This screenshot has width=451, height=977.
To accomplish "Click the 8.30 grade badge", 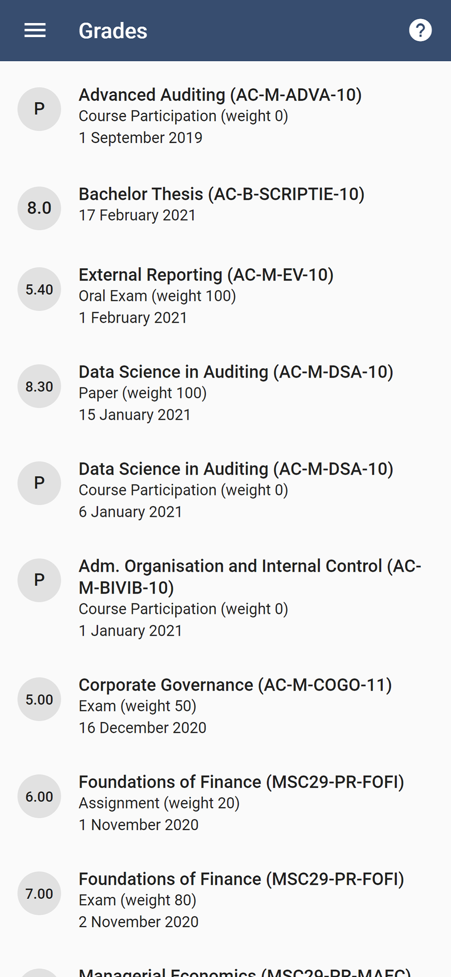I will click(39, 386).
